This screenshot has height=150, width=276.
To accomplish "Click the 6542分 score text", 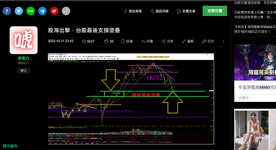I will point(24,63).
